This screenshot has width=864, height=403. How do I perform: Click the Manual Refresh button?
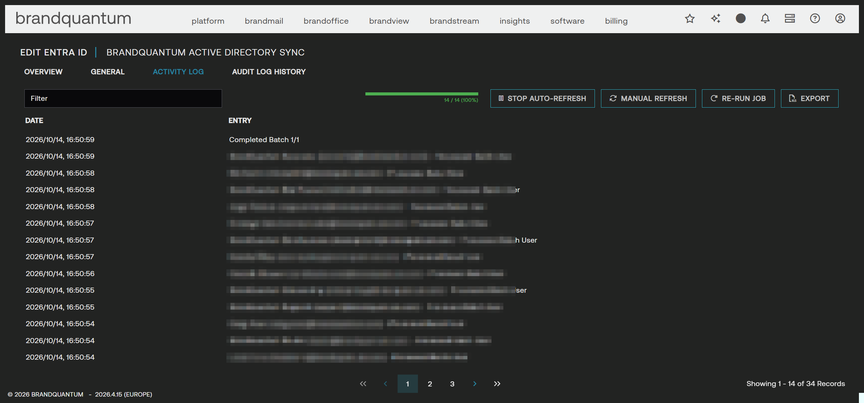pos(648,98)
